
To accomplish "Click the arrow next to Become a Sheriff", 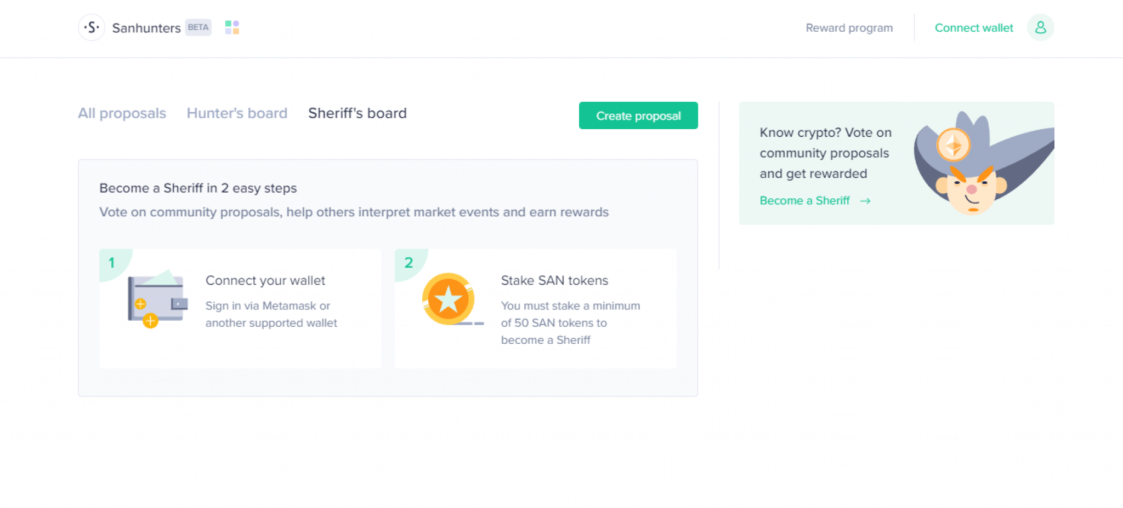I will (865, 201).
